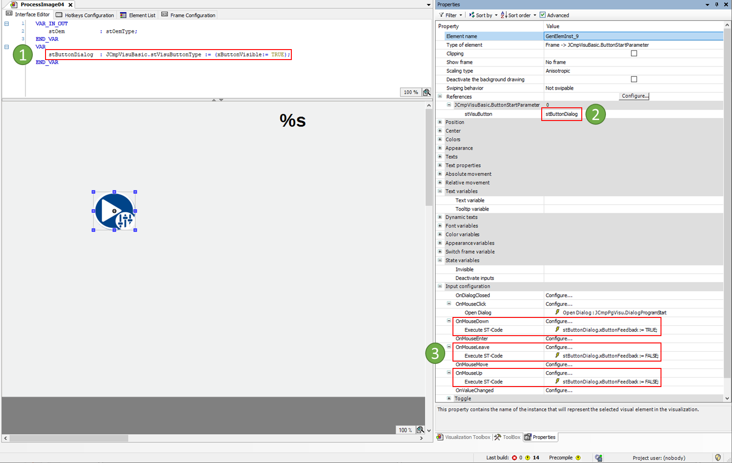732x463 pixels.
Task: Click the Filter funnel icon in Properties
Action: click(442, 15)
